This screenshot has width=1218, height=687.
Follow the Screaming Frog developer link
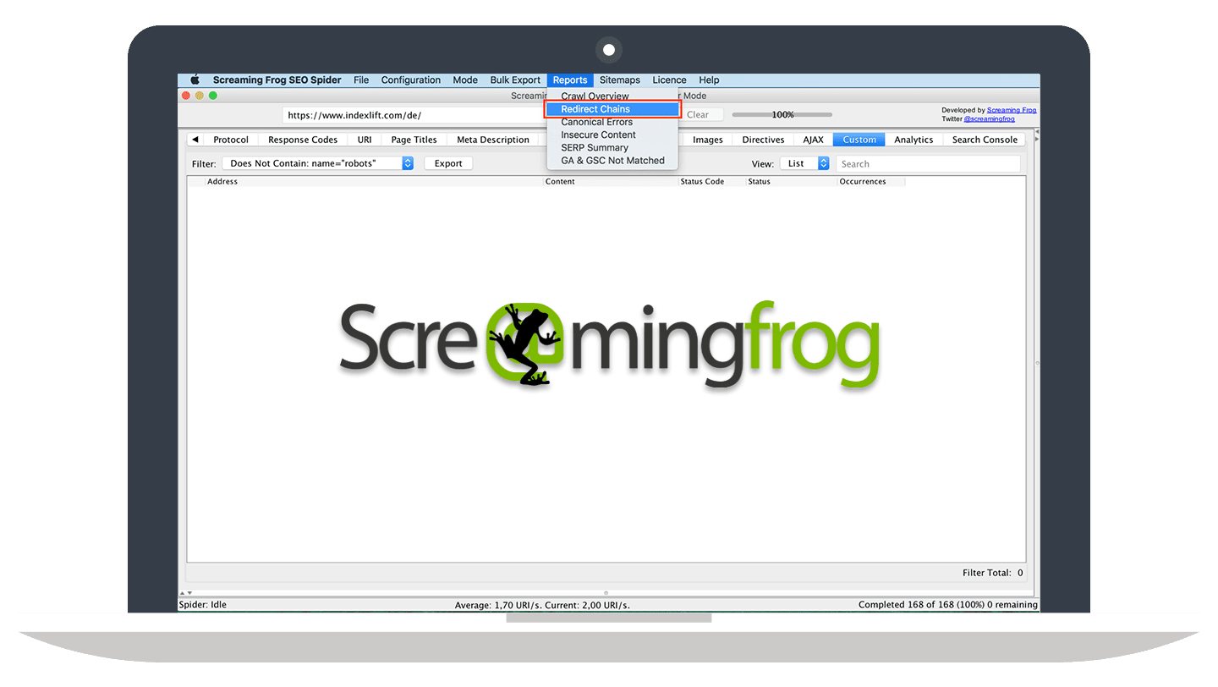click(x=1012, y=110)
